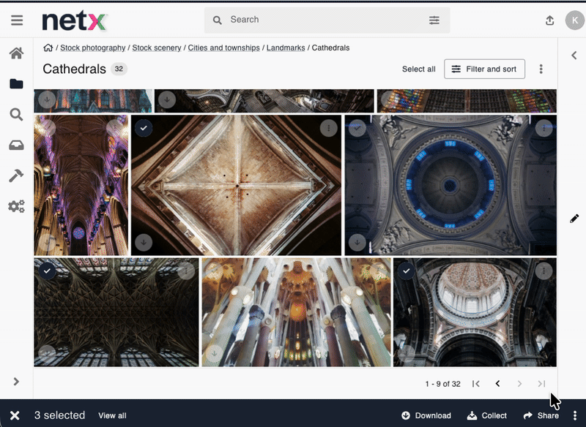
Task: Click the upload icon in header
Action: click(x=550, y=20)
